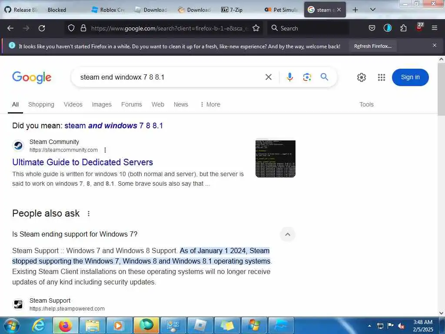Open the dedicated servers result thumbnail
Image resolution: width=445 pixels, height=334 pixels.
(275, 158)
